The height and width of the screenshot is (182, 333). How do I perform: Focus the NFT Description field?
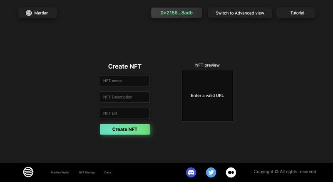[124, 97]
